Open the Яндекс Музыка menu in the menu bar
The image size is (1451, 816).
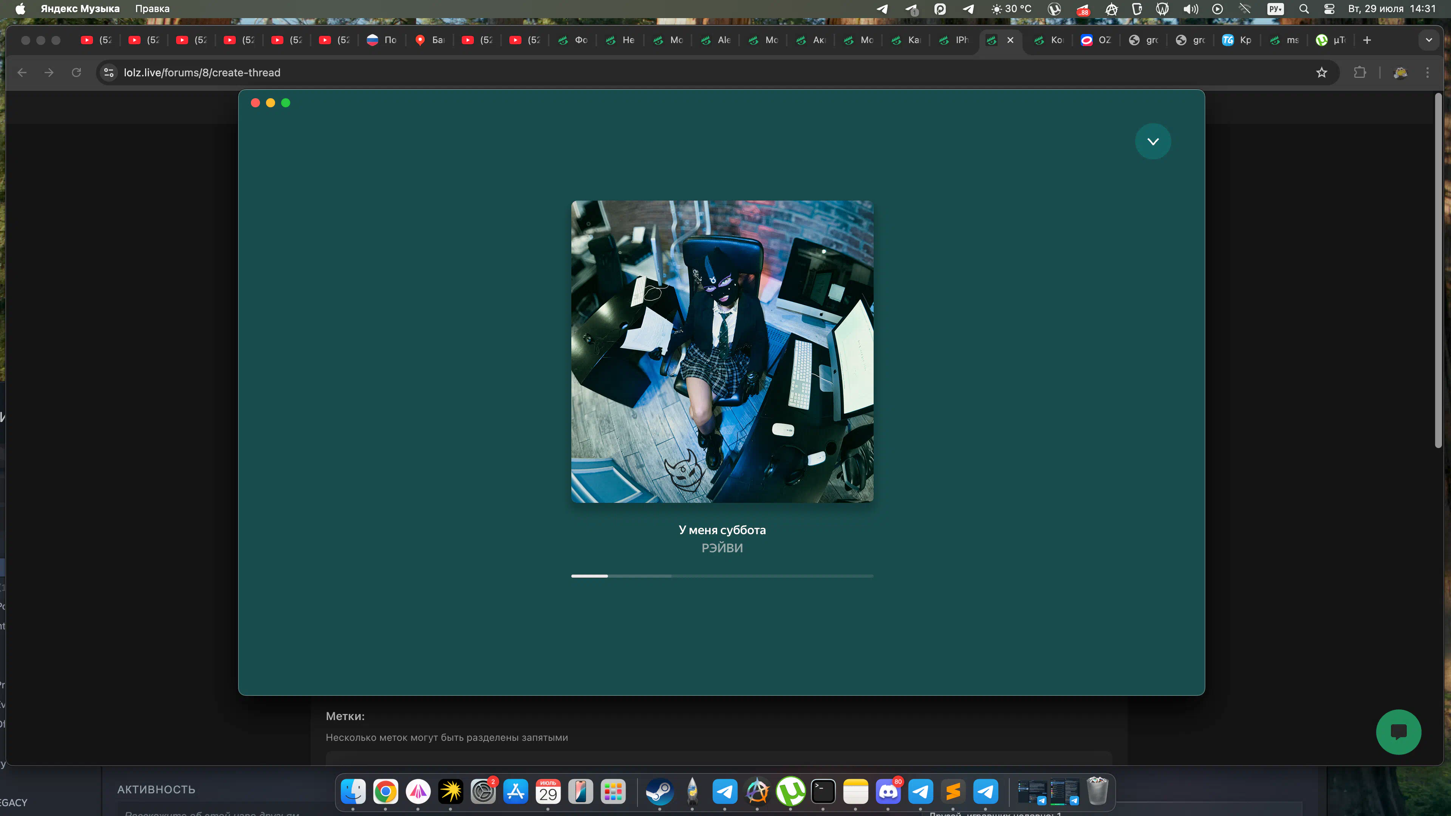(x=80, y=8)
